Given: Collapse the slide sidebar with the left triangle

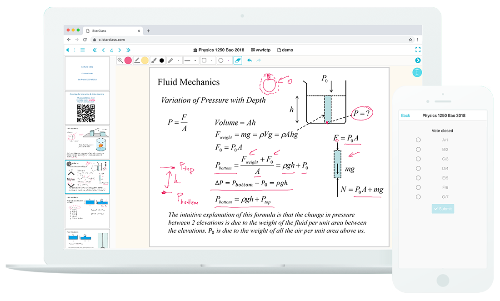Looking at the screenshot, I should click(67, 50).
